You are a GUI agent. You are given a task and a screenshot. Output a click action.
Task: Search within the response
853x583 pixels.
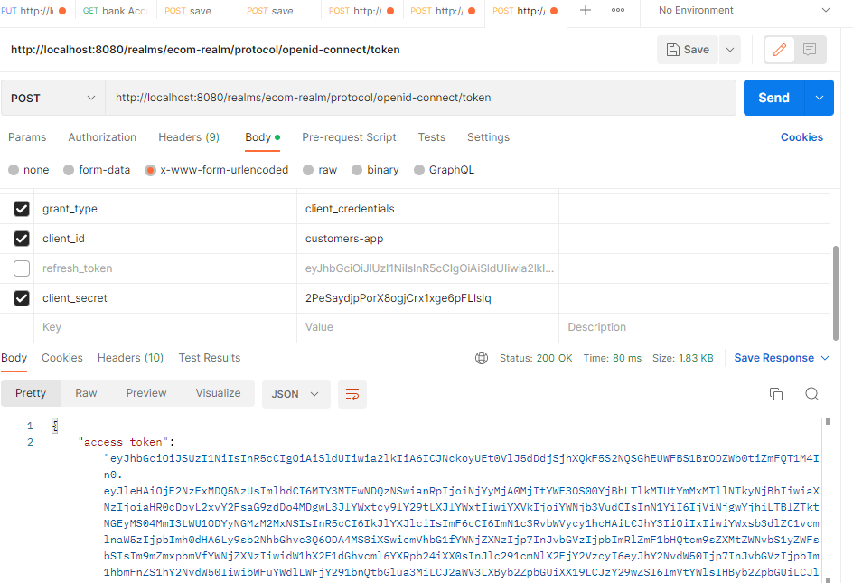[811, 393]
